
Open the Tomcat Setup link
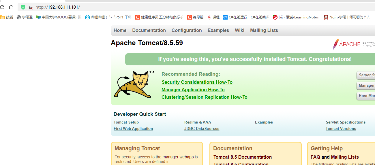coord(126,122)
